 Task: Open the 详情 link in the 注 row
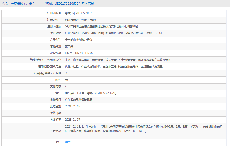(68, 142)
